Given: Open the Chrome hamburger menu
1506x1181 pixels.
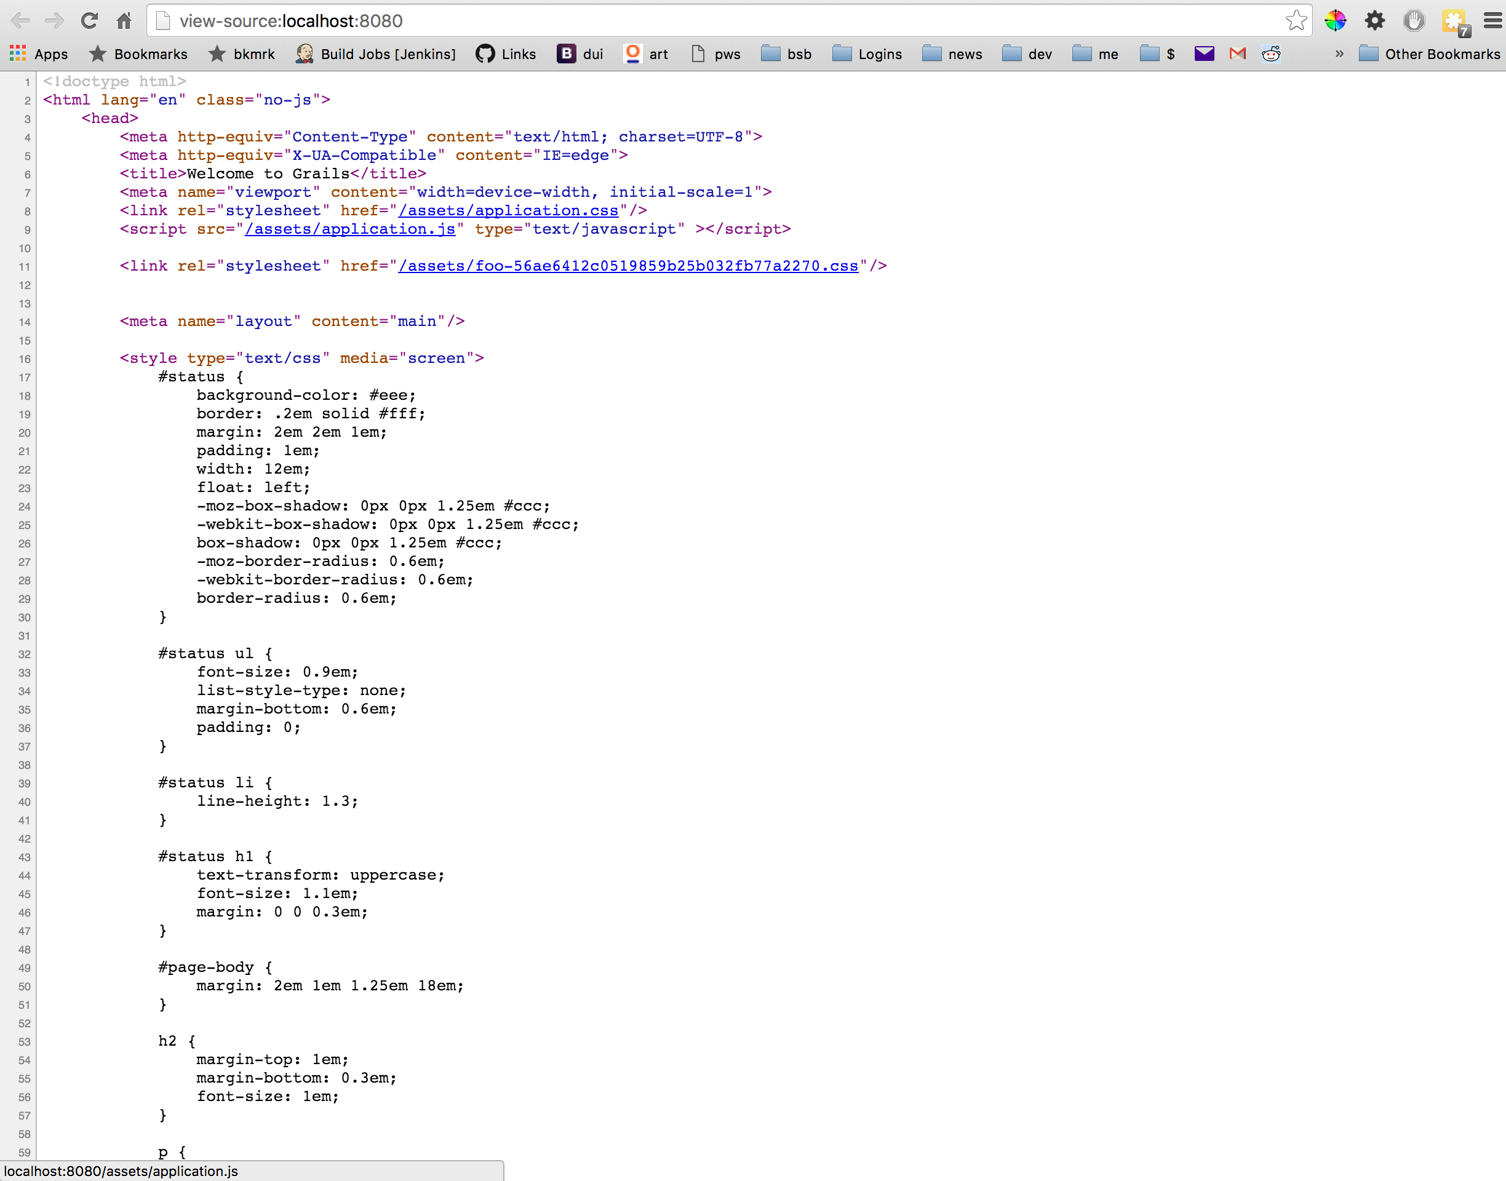Looking at the screenshot, I should (1492, 21).
